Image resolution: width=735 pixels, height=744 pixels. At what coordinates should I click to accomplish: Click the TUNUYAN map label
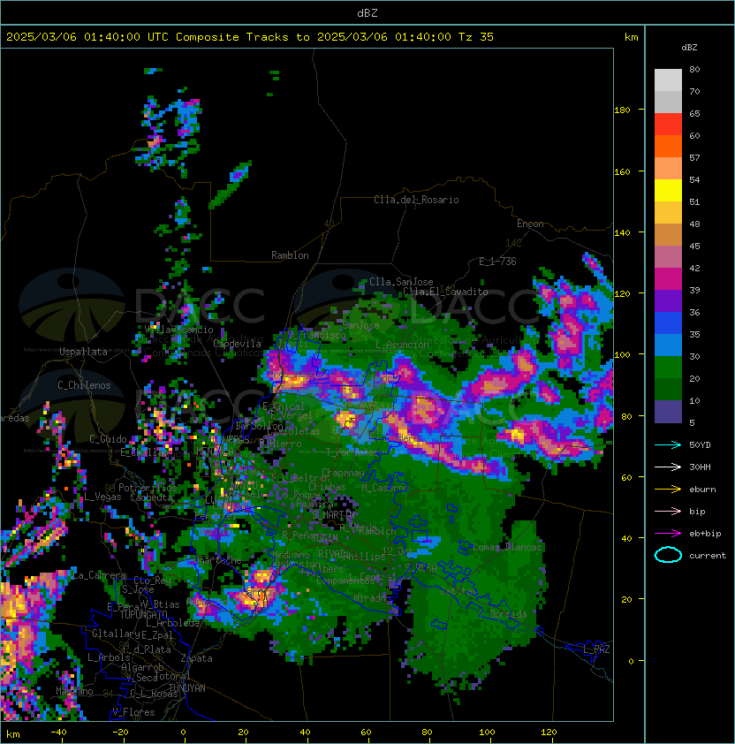187,688
